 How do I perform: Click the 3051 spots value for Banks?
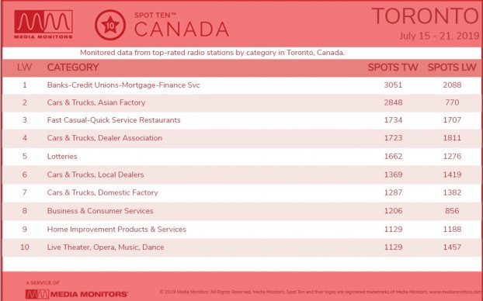click(393, 85)
